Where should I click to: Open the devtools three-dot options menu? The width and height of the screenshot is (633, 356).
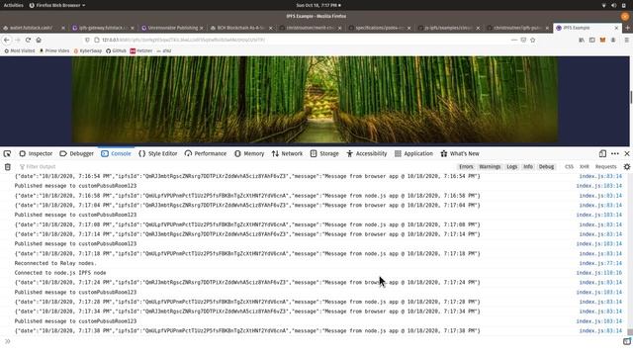615,154
